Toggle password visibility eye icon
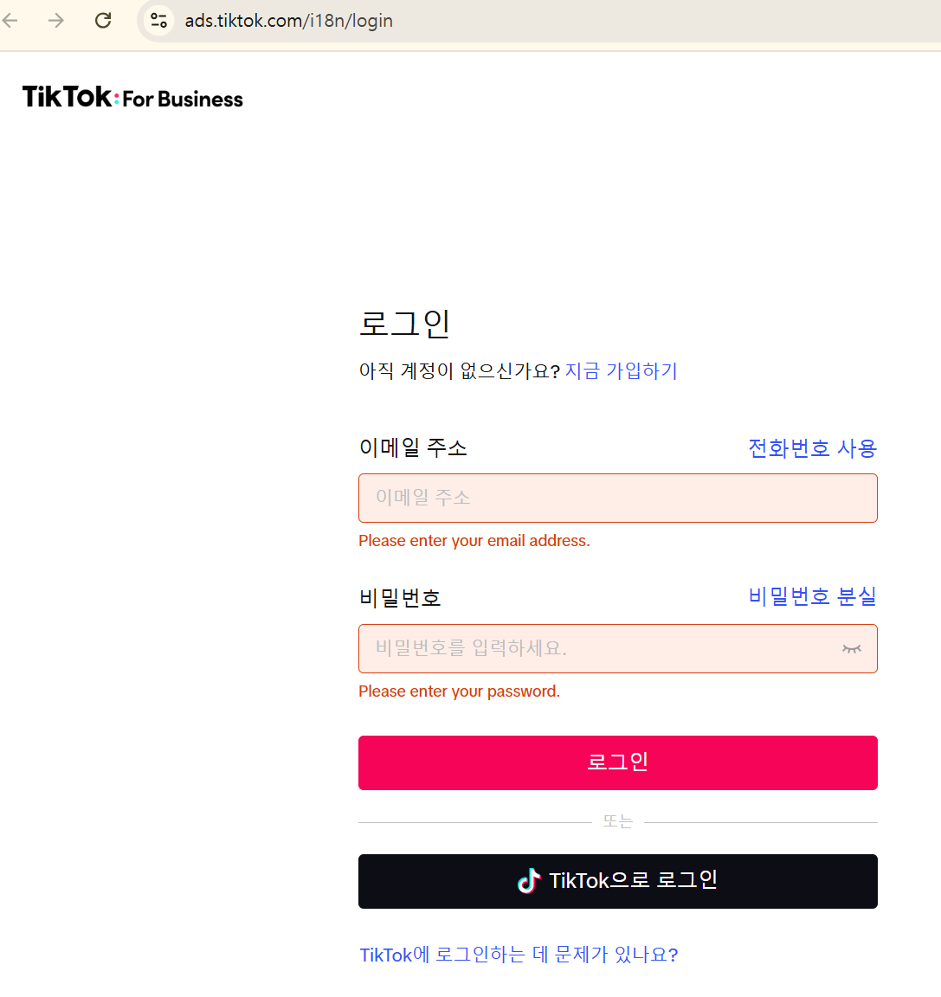The image size is (941, 997). tap(851, 648)
